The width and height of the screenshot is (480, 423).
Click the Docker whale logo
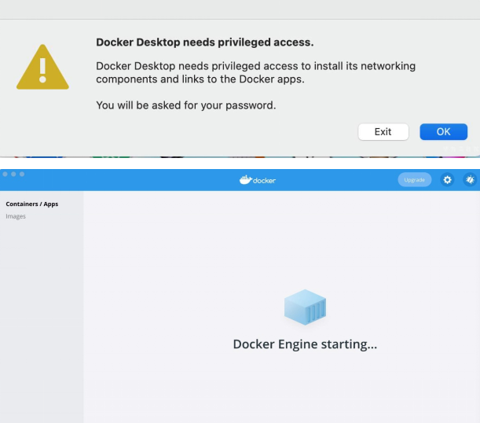tap(245, 180)
